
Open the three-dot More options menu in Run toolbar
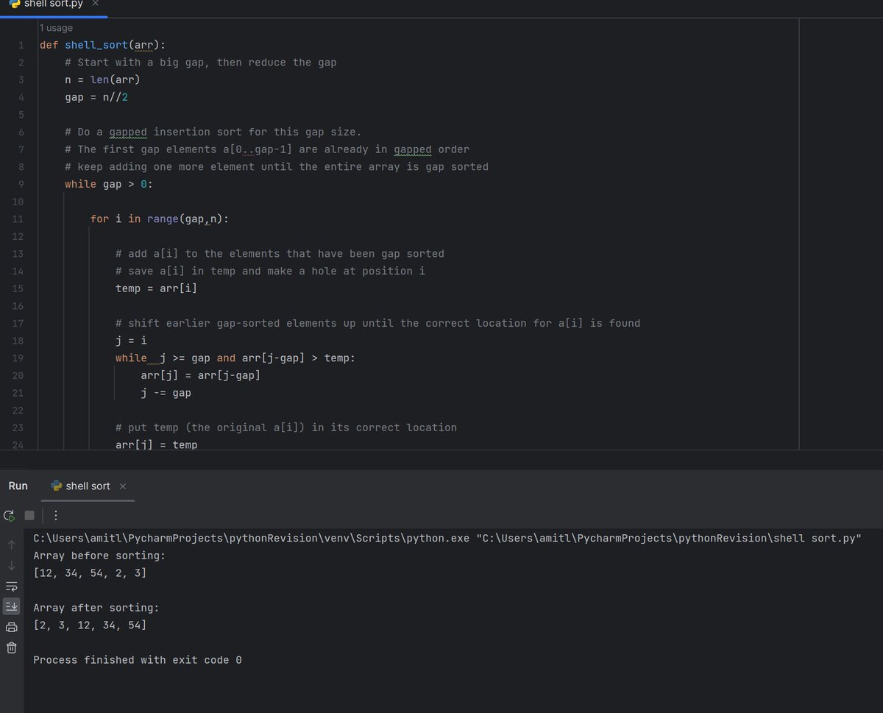coord(55,516)
